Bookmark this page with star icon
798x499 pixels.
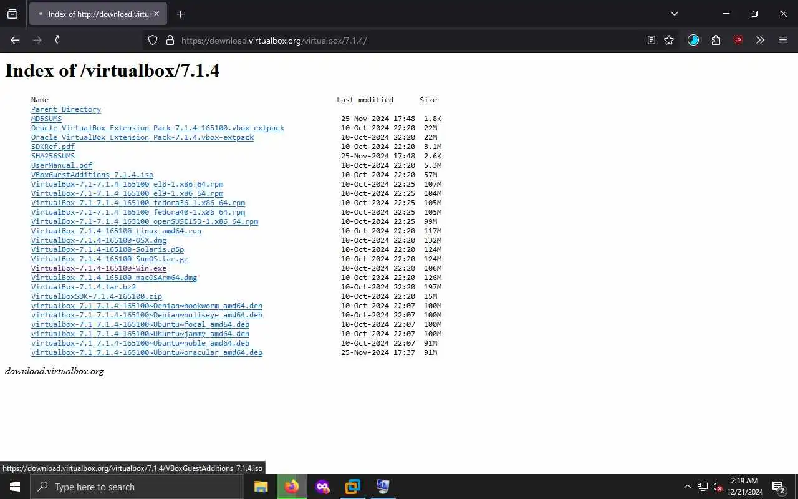[x=669, y=40]
